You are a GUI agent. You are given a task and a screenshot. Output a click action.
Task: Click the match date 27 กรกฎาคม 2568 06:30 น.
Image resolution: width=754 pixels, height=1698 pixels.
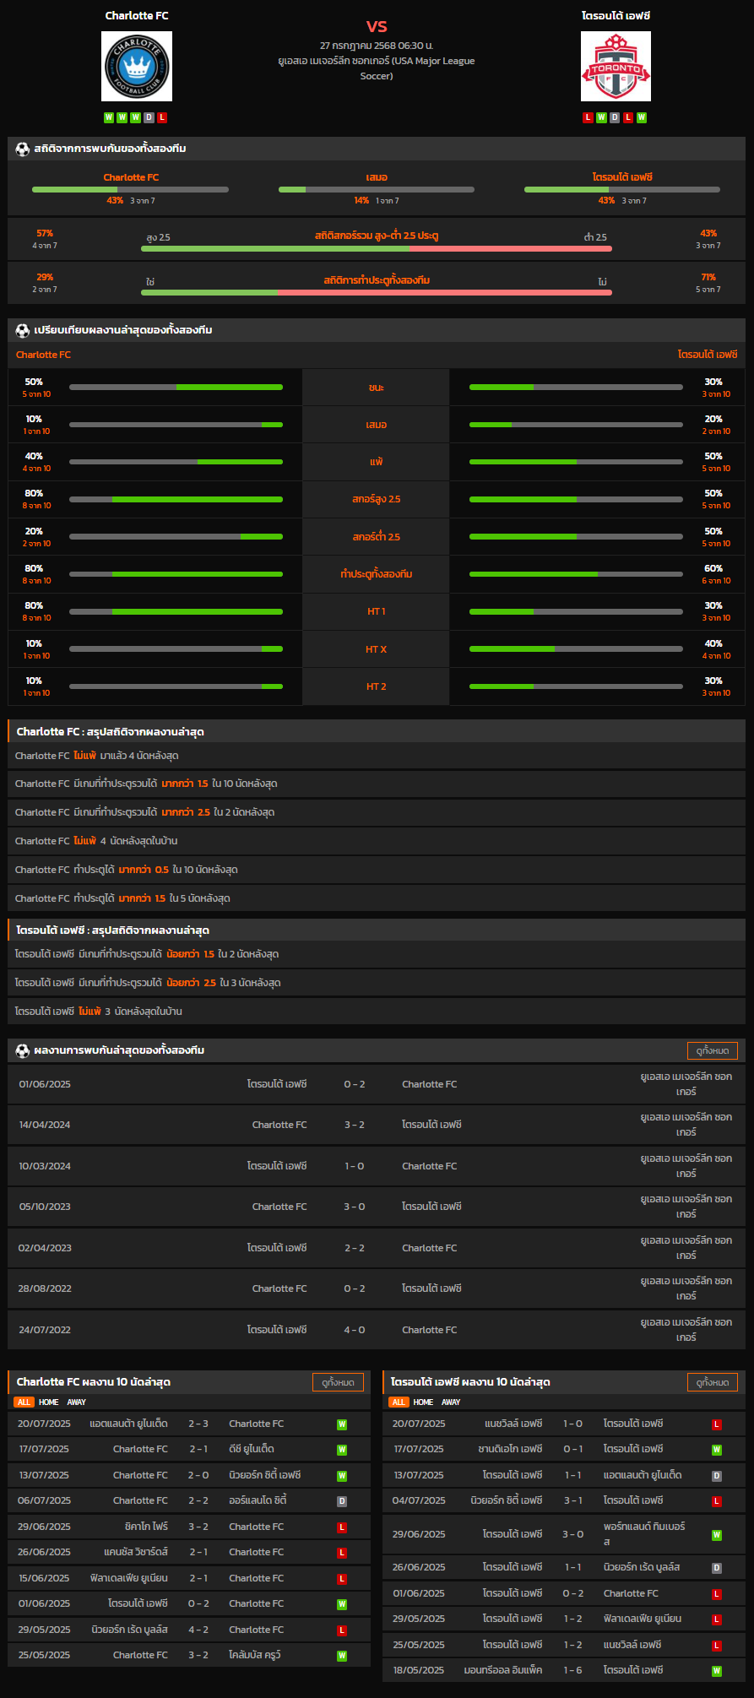pyautogui.click(x=377, y=46)
